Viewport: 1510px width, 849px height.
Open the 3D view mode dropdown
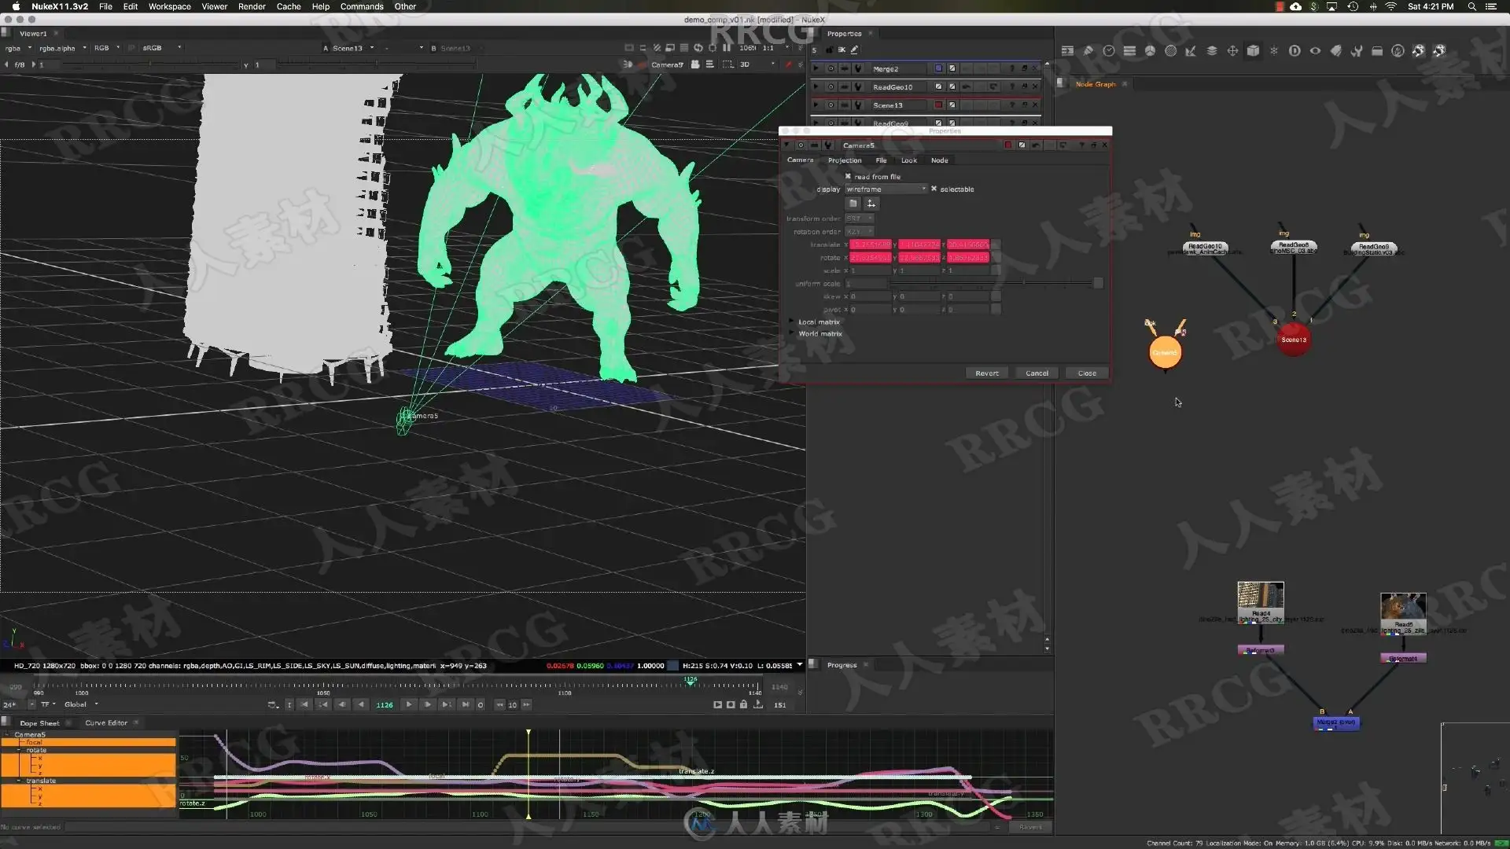pyautogui.click(x=756, y=64)
